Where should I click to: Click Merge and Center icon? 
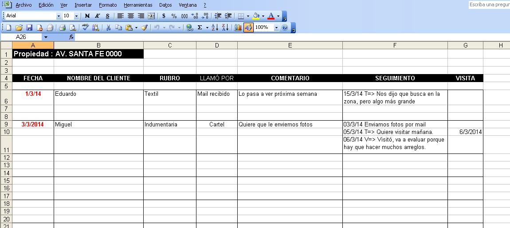click(151, 16)
